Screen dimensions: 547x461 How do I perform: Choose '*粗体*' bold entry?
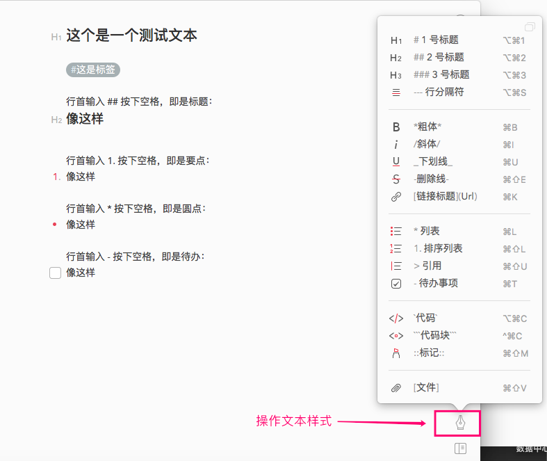(x=427, y=127)
